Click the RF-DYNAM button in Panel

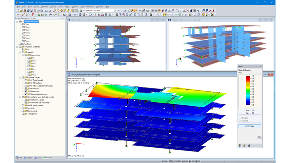click(250, 126)
